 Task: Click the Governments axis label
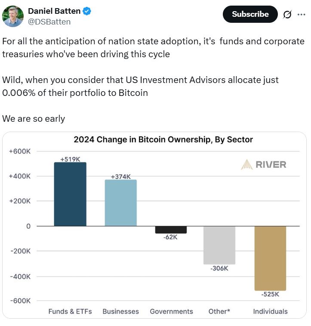[171, 311]
